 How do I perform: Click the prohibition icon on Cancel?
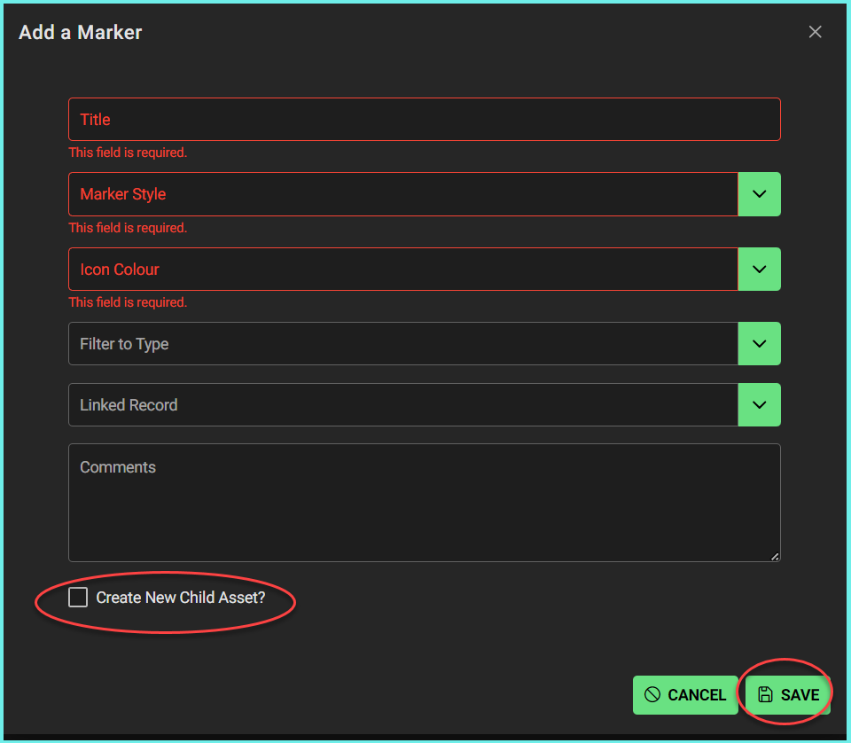pos(652,695)
